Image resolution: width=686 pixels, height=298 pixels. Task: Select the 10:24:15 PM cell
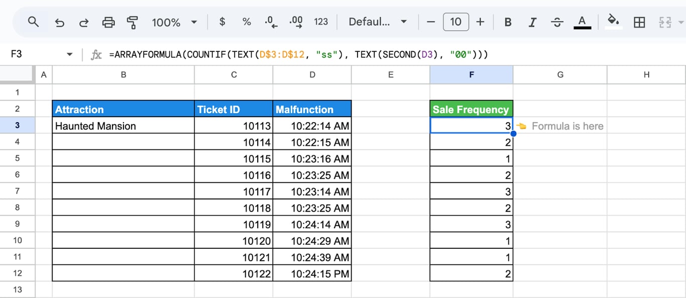tap(312, 274)
